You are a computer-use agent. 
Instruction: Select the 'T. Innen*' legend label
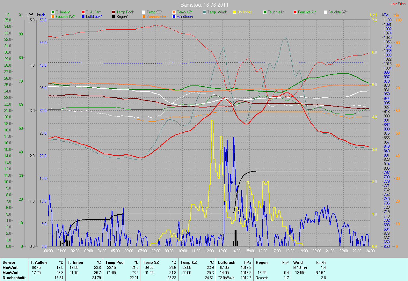(63, 12)
